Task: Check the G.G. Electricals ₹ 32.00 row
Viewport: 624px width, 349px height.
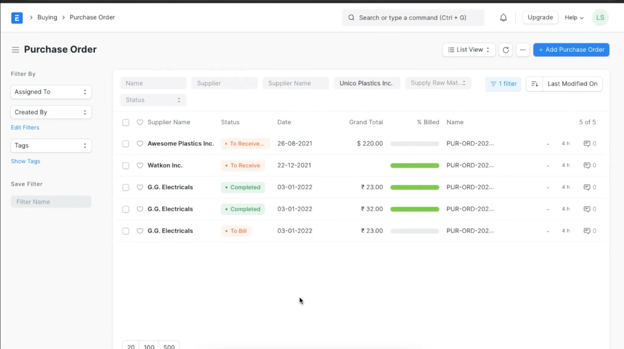Action: pyautogui.click(x=126, y=209)
